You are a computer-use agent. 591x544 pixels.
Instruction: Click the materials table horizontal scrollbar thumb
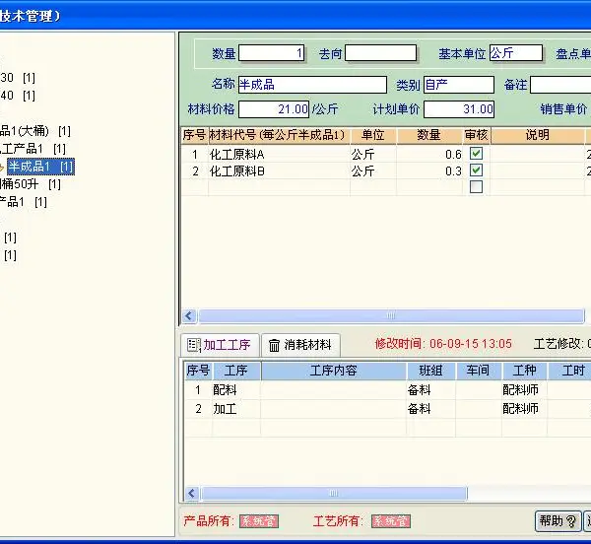[391, 316]
